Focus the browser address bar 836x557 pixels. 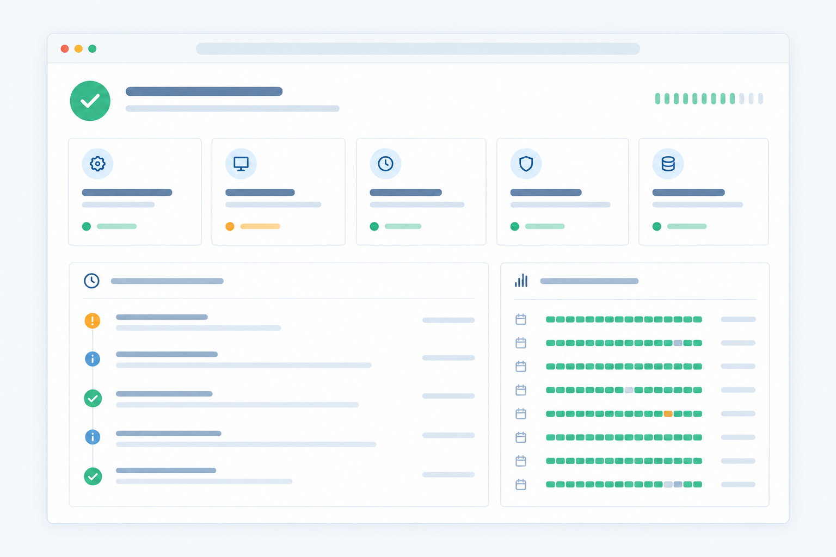click(x=418, y=48)
